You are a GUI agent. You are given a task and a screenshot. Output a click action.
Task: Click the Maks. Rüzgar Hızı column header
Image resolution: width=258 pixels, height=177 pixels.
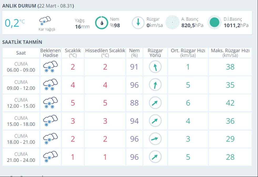(230, 53)
